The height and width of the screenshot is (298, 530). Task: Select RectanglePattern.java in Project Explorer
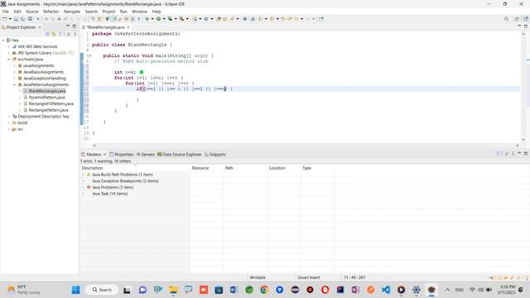pos(48,110)
